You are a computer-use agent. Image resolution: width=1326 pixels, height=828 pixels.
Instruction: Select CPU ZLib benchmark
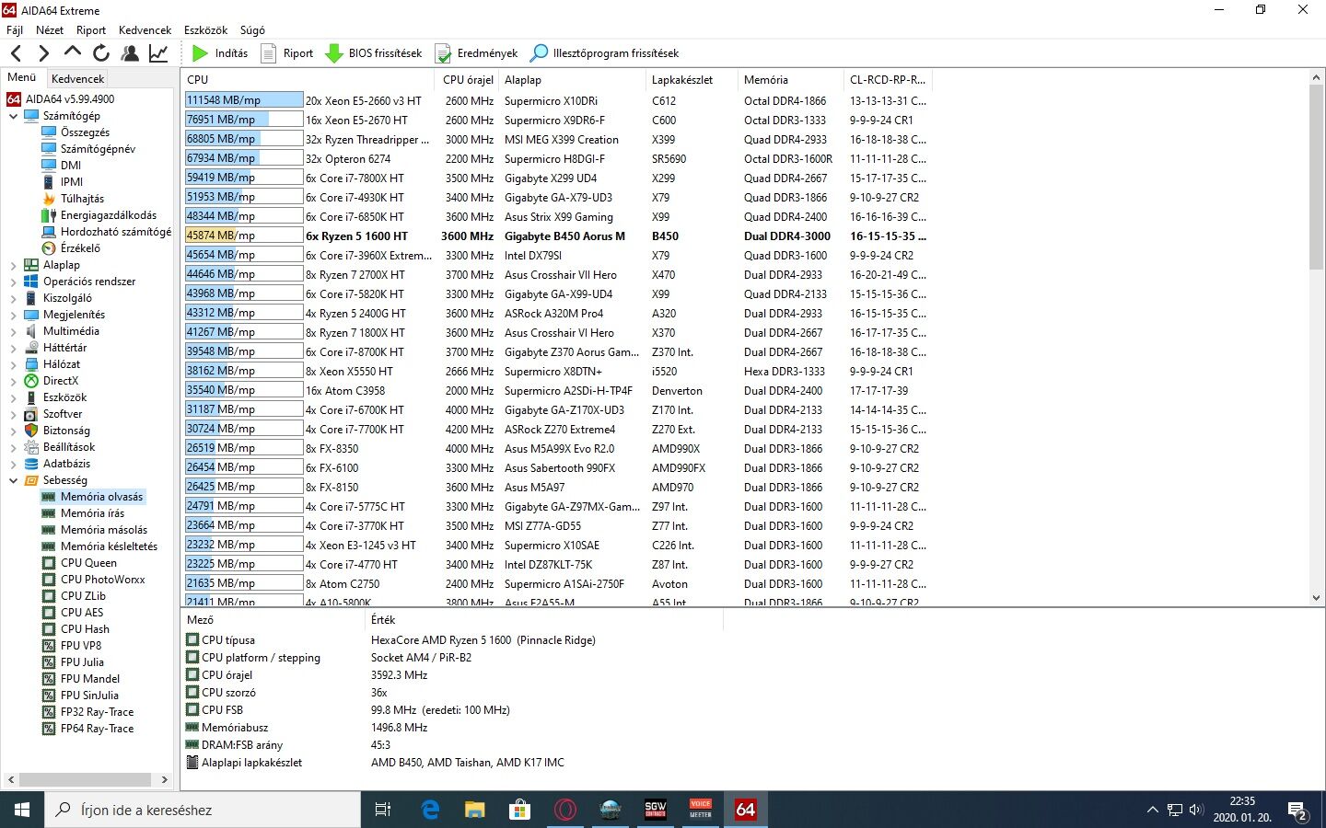pyautogui.click(x=83, y=596)
